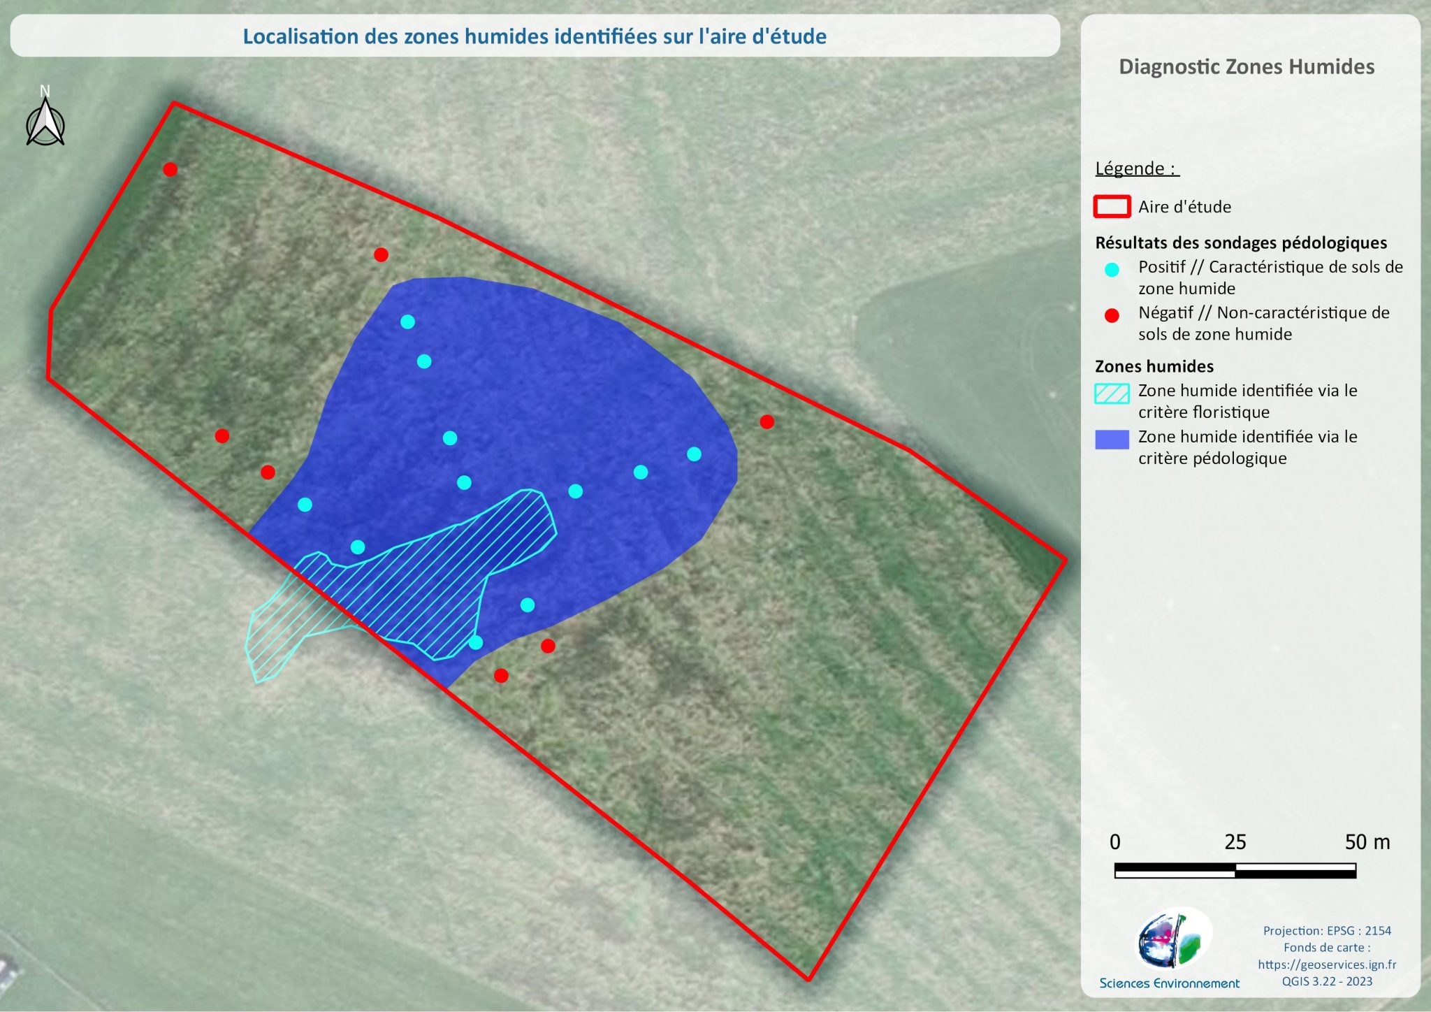Viewport: 1431px width, 1012px height.
Task: Click the southernmost red sounding point
Action: (501, 676)
